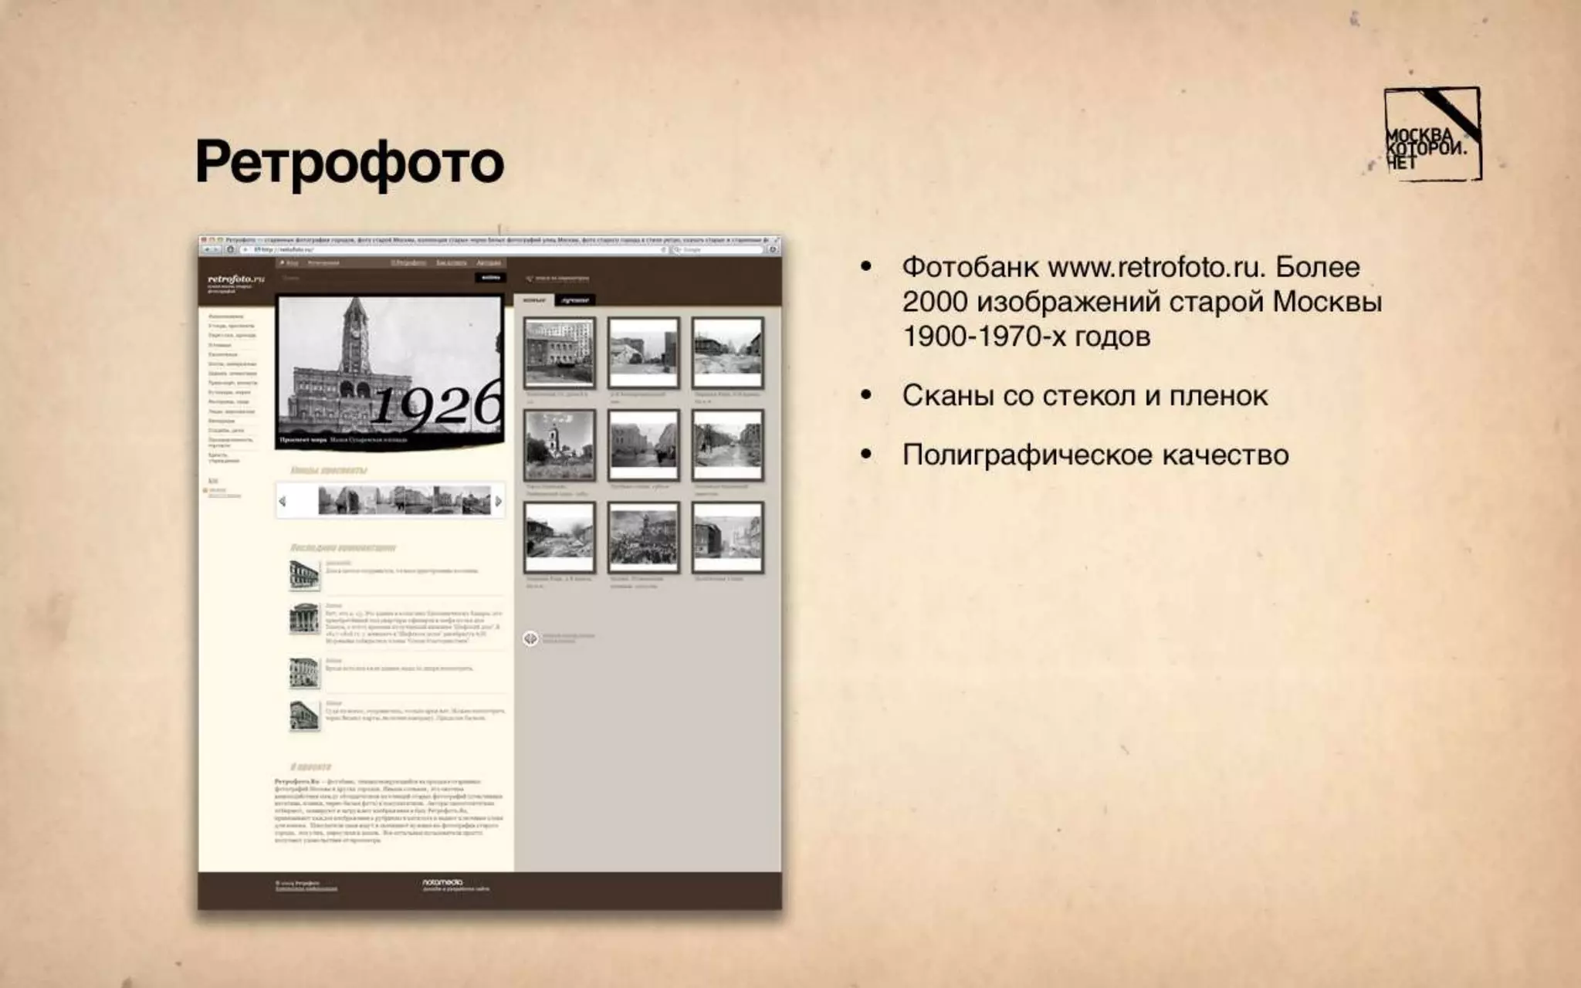
Task: Click the notamedia logo in footer
Action: [442, 881]
